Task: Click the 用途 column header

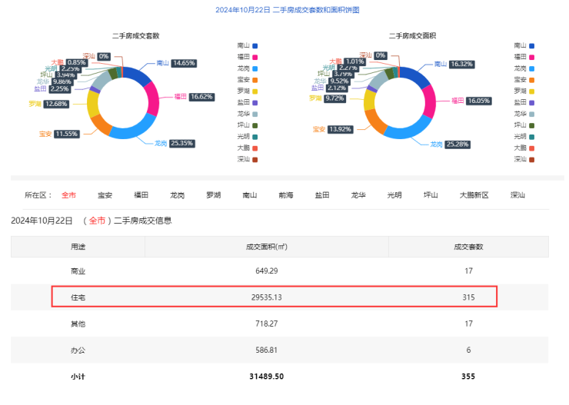Action: pos(78,247)
